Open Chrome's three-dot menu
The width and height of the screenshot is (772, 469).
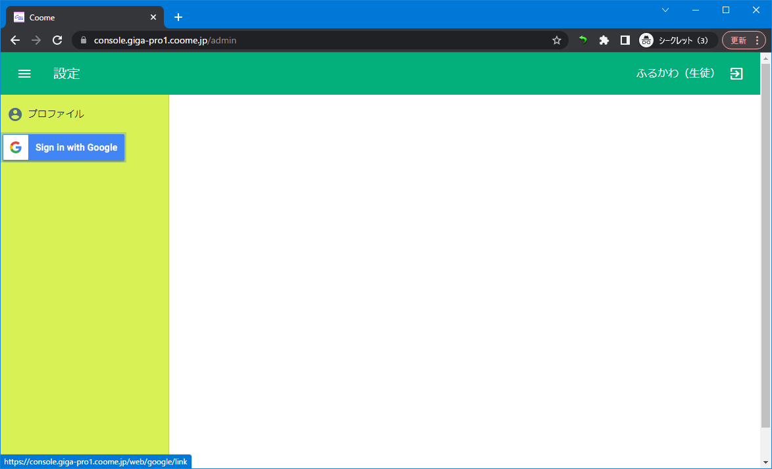pyautogui.click(x=757, y=40)
